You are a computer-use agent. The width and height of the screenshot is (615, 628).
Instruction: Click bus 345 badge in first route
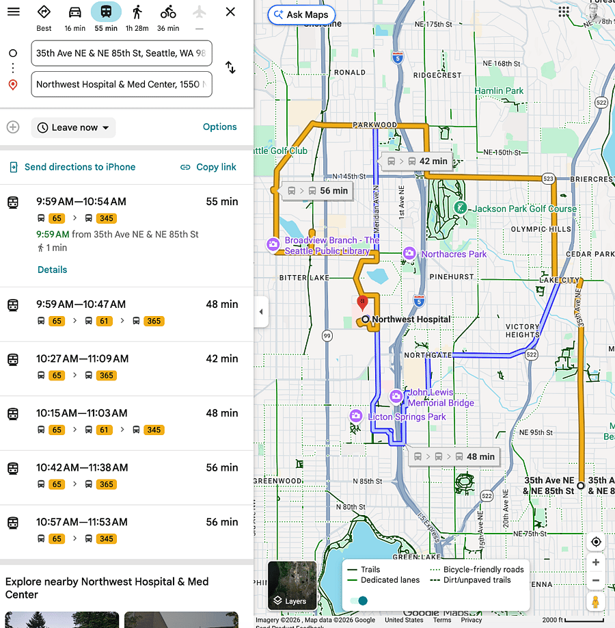pos(107,218)
